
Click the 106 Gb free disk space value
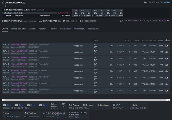(134, 105)
